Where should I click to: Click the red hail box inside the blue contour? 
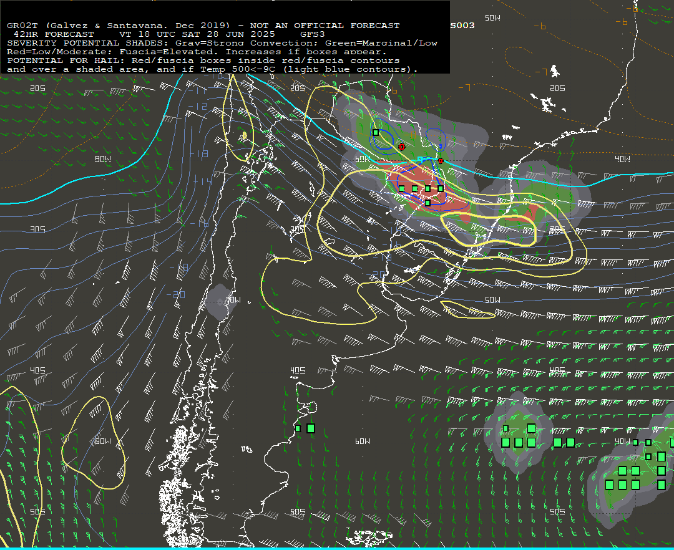pos(402,147)
